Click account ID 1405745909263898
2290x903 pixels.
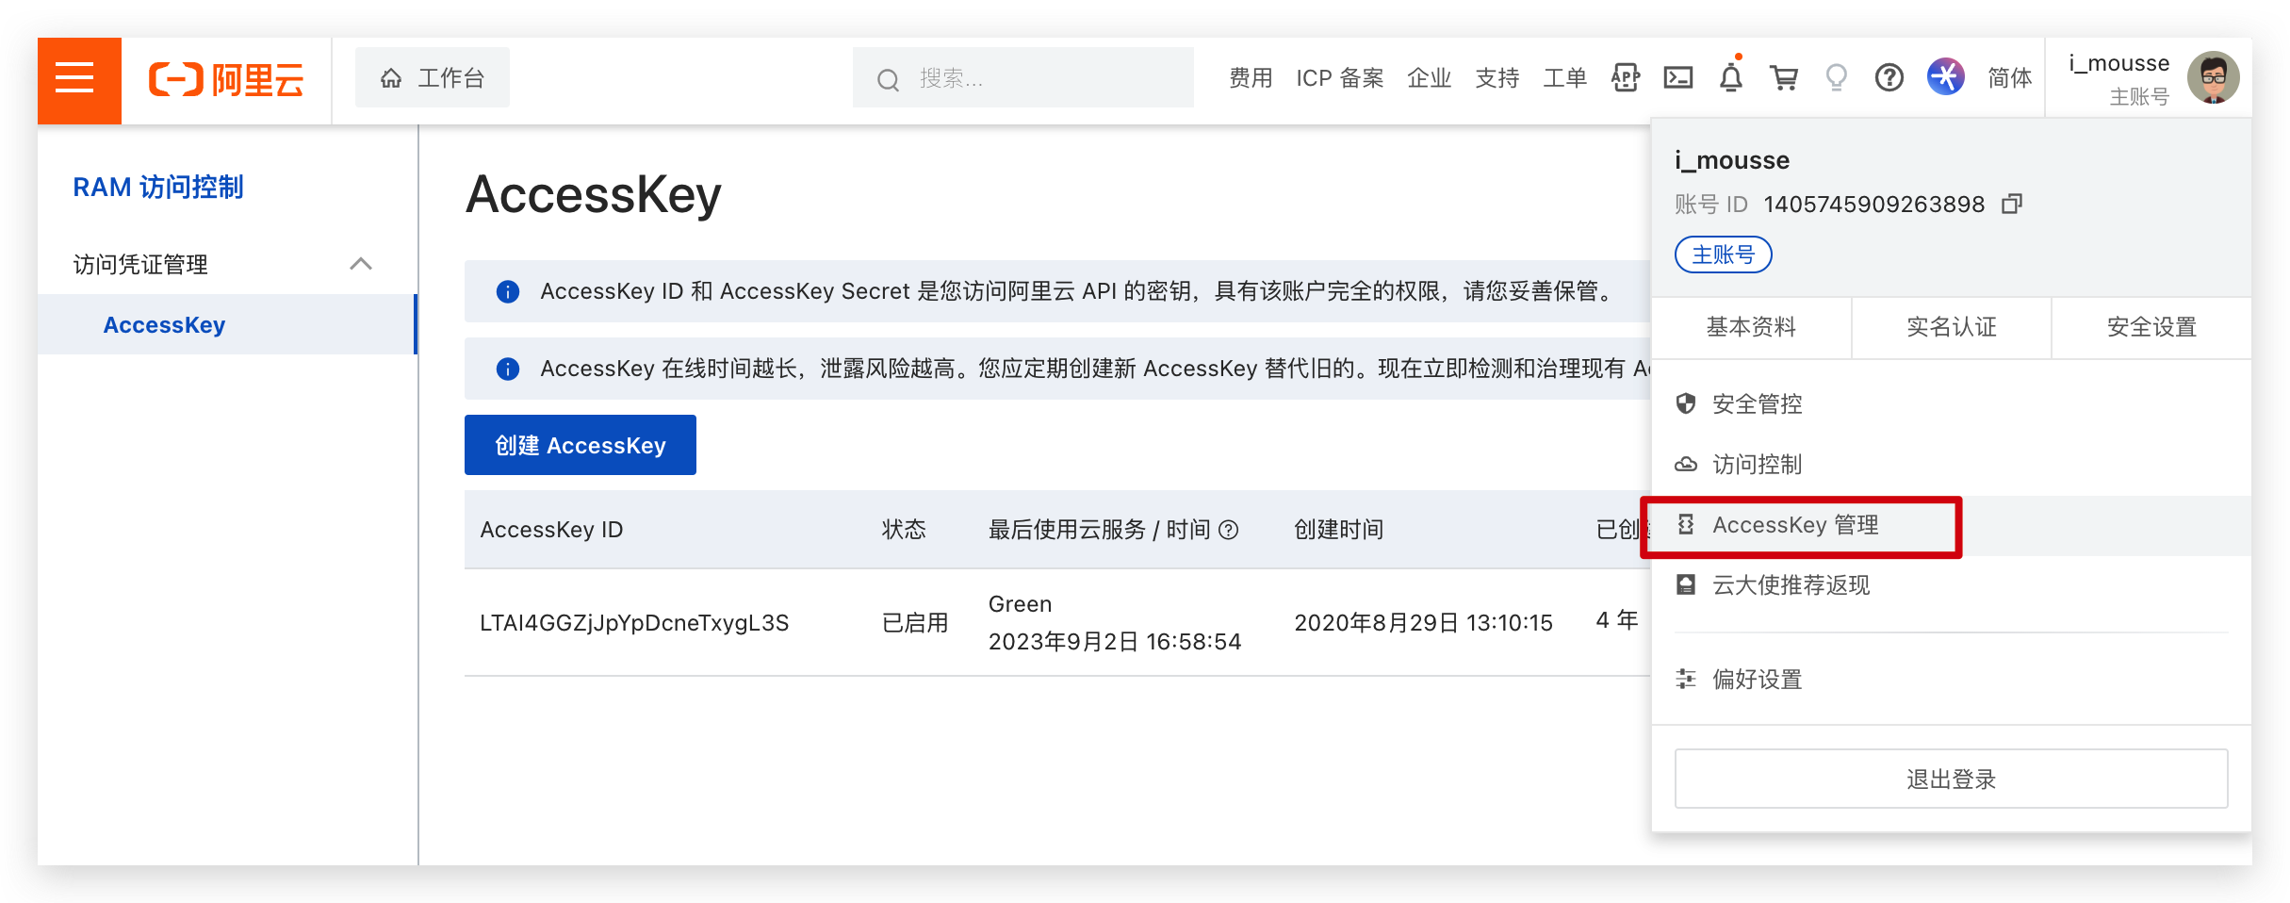click(1873, 204)
